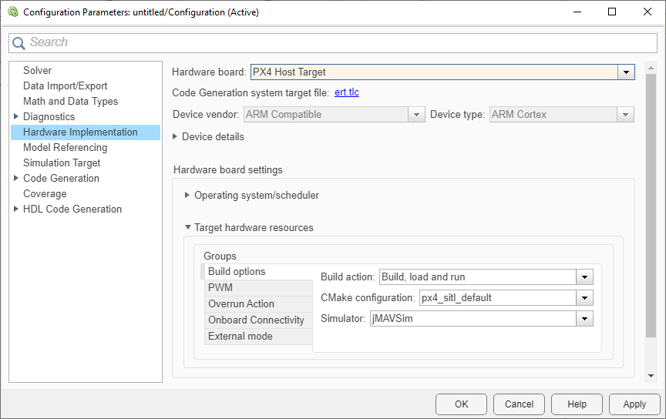Click the vertical scrollbar down arrow
666x419 pixels.
click(x=651, y=375)
